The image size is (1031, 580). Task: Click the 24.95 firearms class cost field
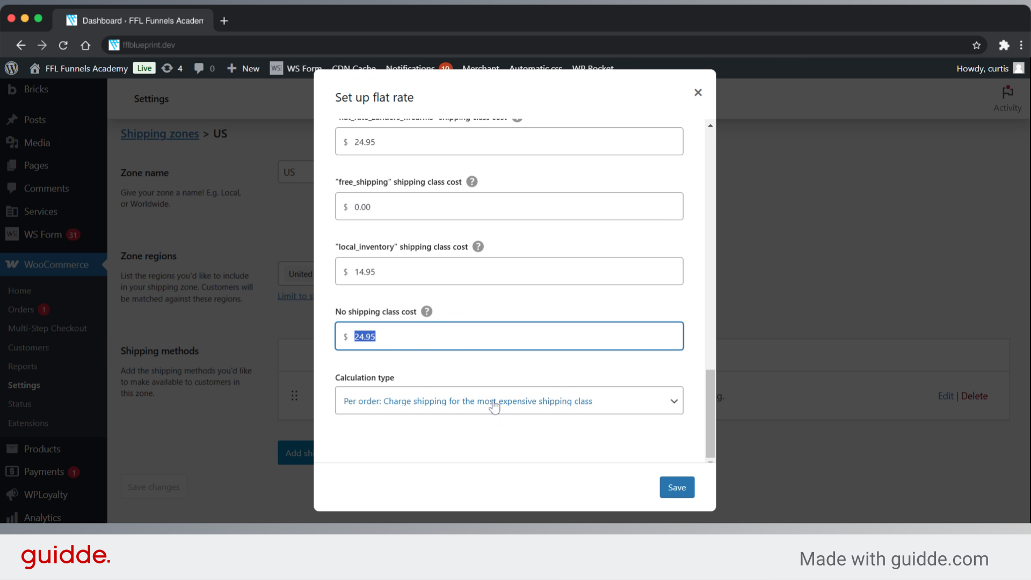[509, 141]
